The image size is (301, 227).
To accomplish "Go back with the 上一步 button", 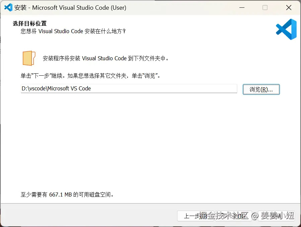I will [196, 216].
